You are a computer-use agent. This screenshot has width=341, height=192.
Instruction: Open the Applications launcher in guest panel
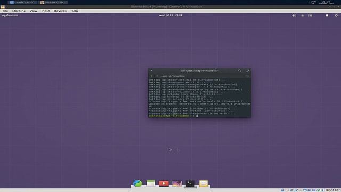click(10, 15)
